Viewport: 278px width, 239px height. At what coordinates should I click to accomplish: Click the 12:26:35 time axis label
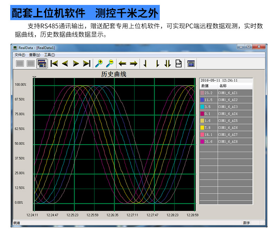pyautogui.click(x=112, y=215)
